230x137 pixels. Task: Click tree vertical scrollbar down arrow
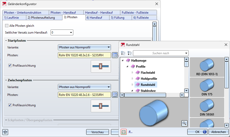pyautogui.click(x=186, y=91)
